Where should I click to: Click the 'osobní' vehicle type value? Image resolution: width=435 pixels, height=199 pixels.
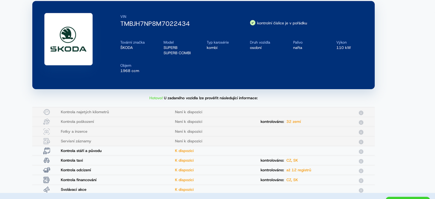(256, 48)
